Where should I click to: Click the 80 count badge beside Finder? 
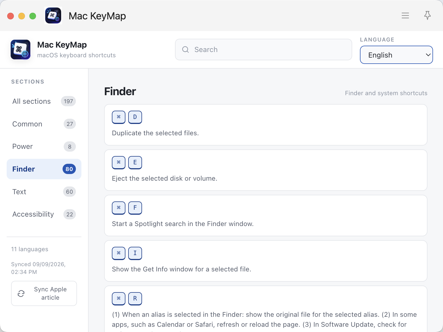click(69, 169)
